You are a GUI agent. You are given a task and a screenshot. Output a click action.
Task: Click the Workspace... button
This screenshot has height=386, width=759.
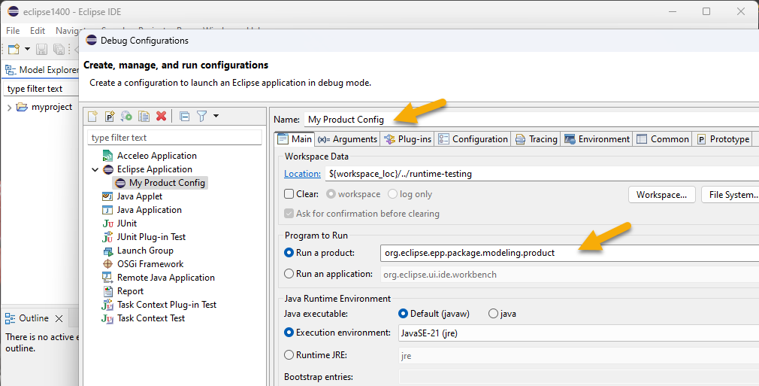tap(661, 195)
